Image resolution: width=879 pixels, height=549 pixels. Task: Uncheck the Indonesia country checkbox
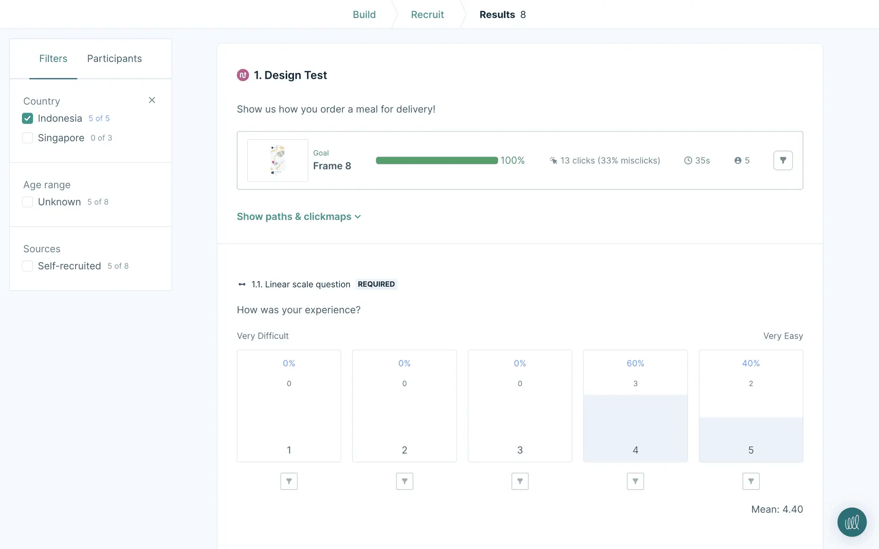tap(27, 118)
